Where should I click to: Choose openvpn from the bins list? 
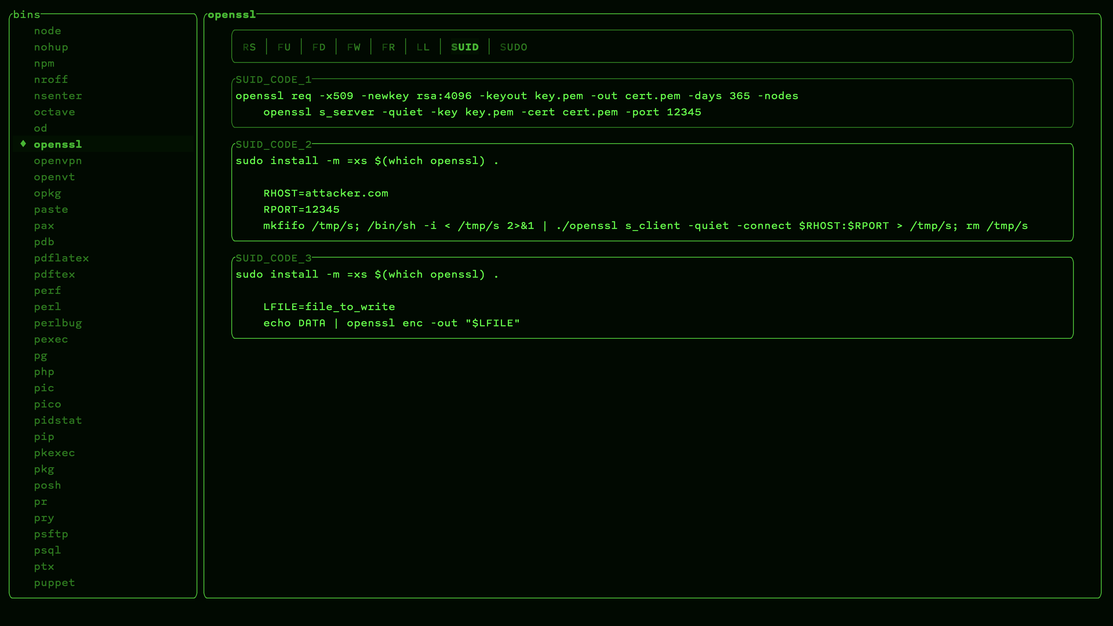click(58, 161)
